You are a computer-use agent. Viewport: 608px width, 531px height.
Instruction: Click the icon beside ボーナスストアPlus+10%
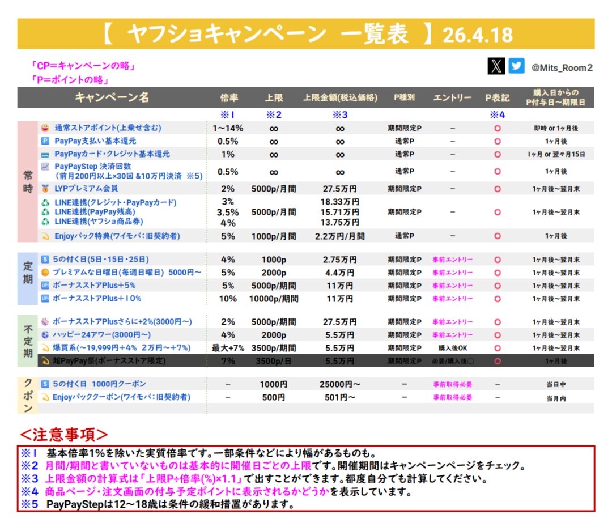coord(45,298)
